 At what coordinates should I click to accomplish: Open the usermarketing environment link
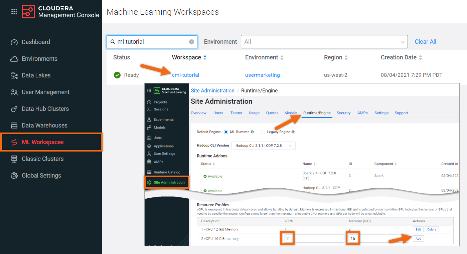[x=263, y=75]
